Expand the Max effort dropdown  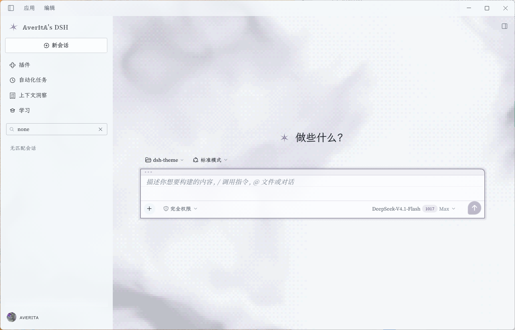[447, 209]
